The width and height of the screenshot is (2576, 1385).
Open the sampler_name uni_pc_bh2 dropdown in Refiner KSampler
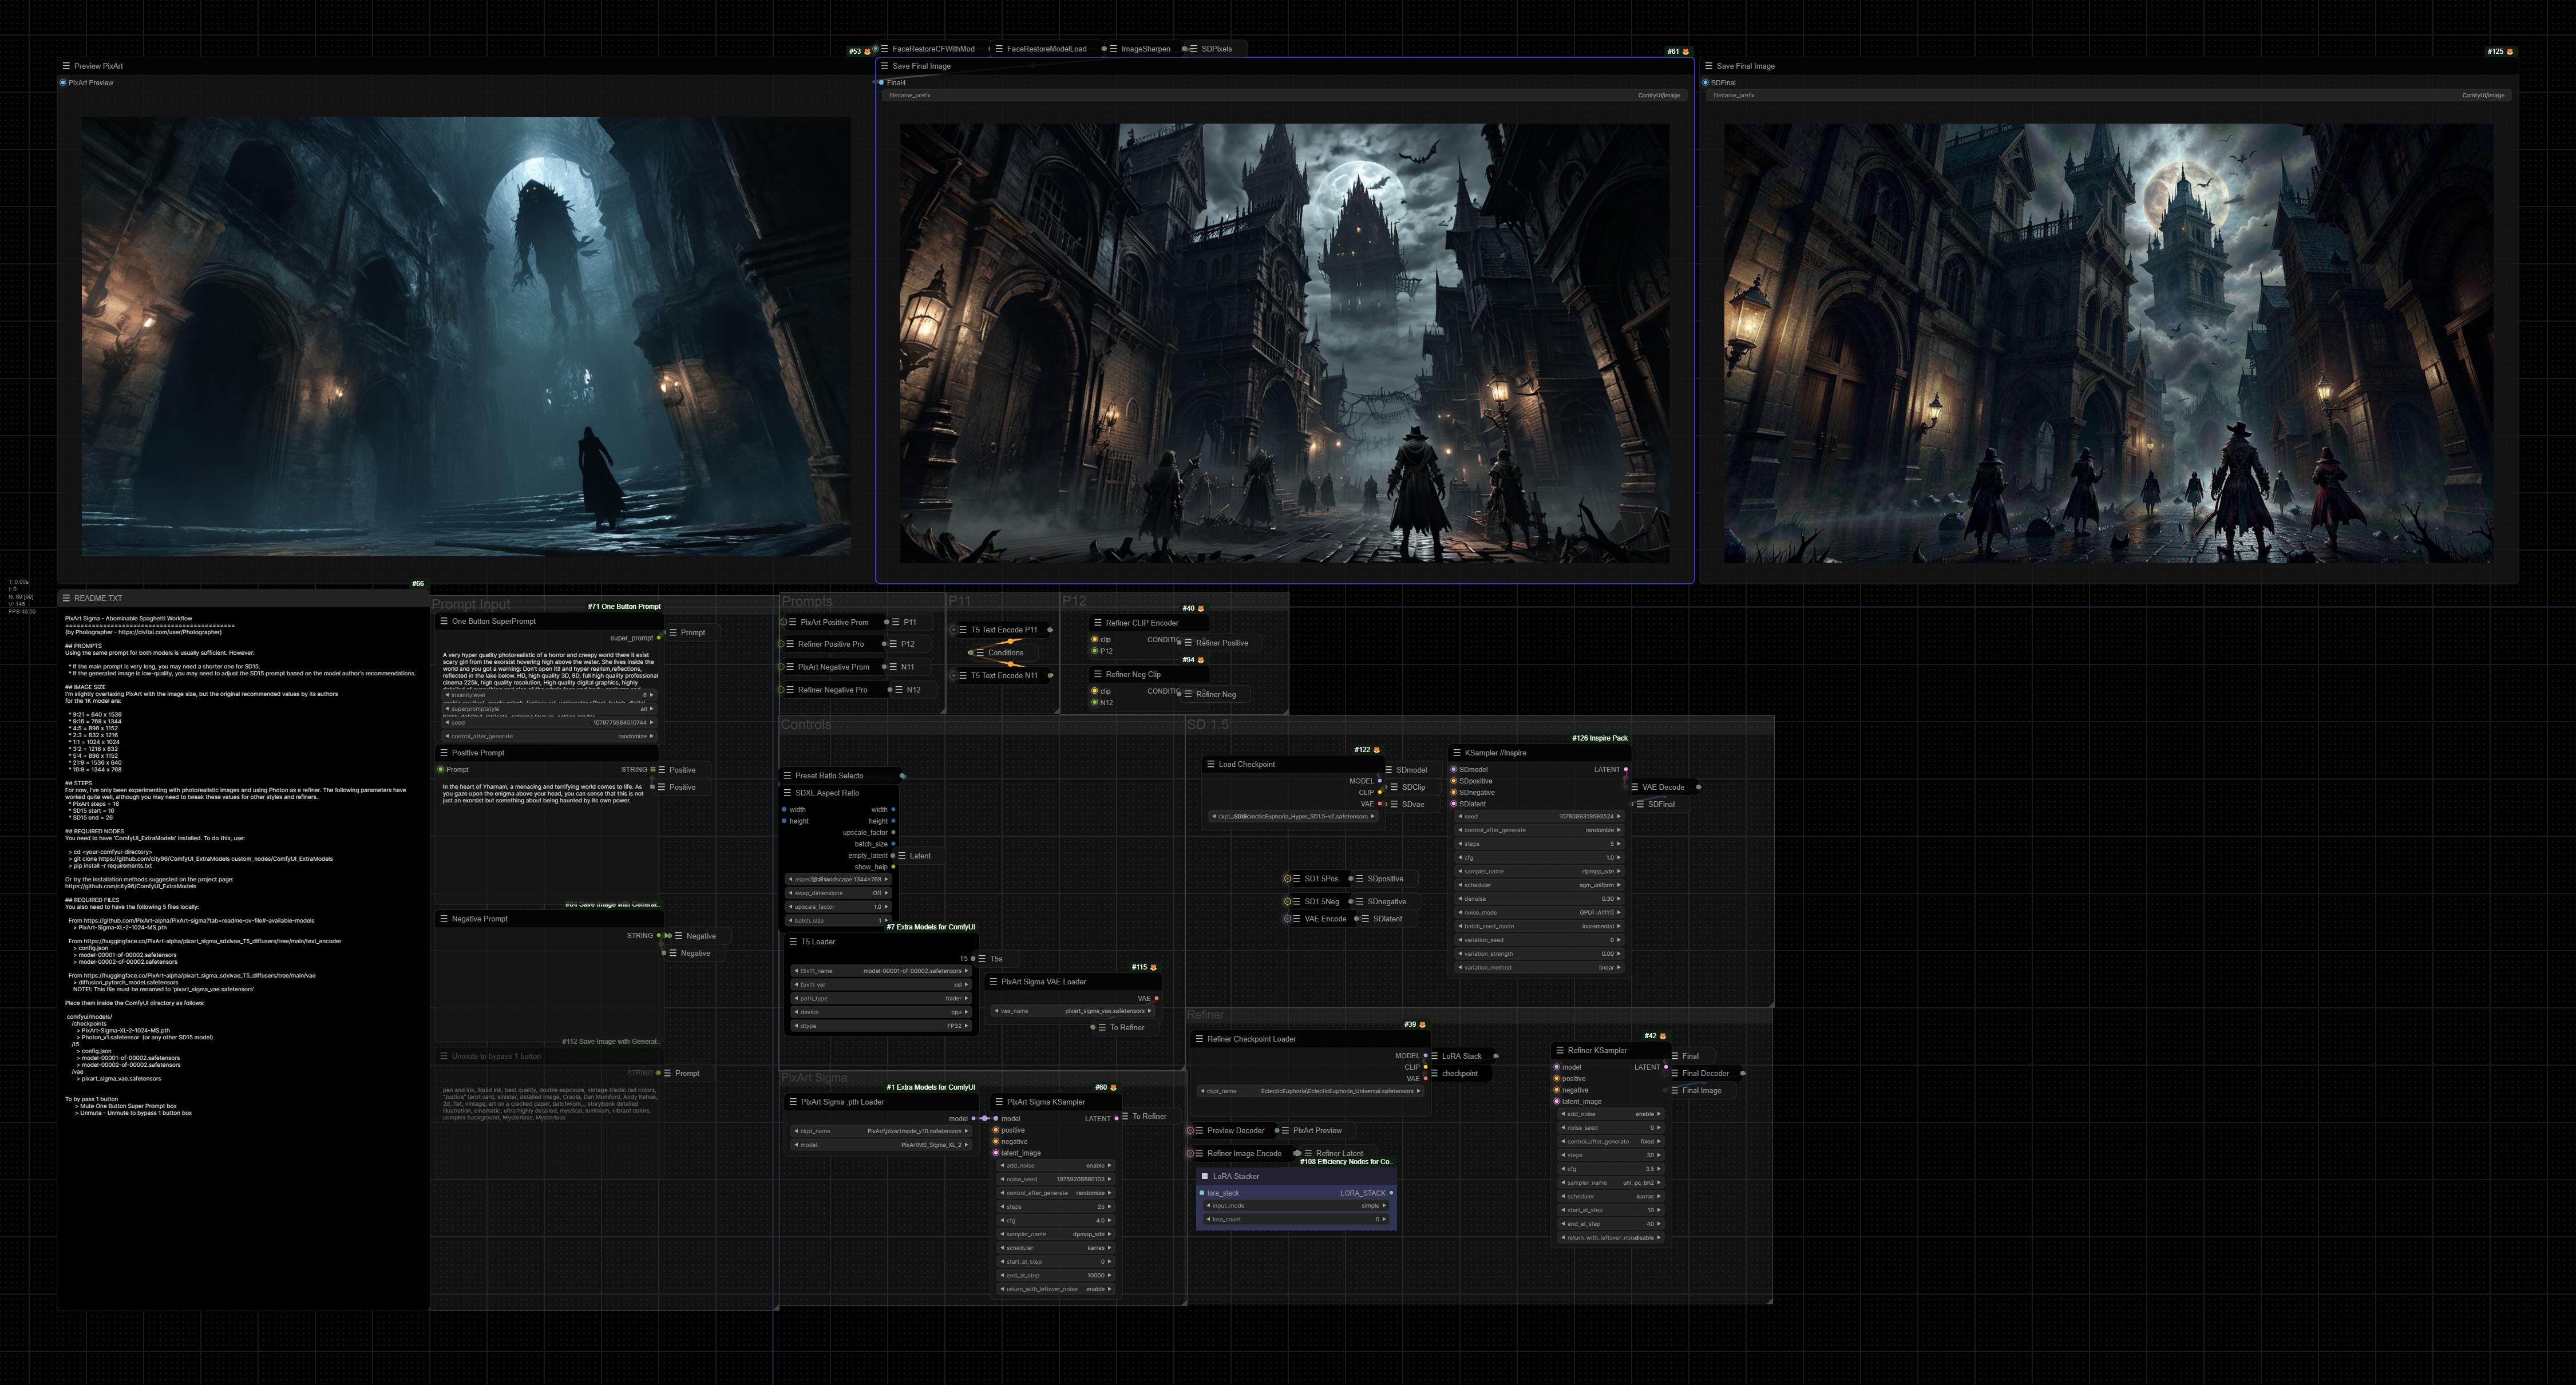[1610, 1183]
